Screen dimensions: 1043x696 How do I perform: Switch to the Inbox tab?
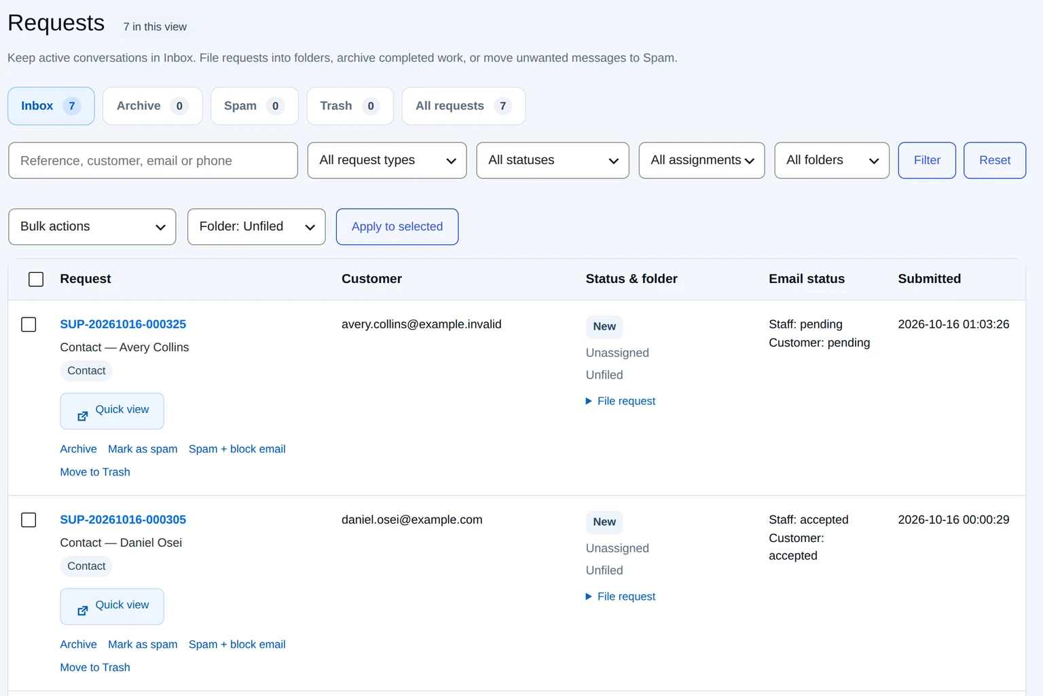click(x=51, y=106)
